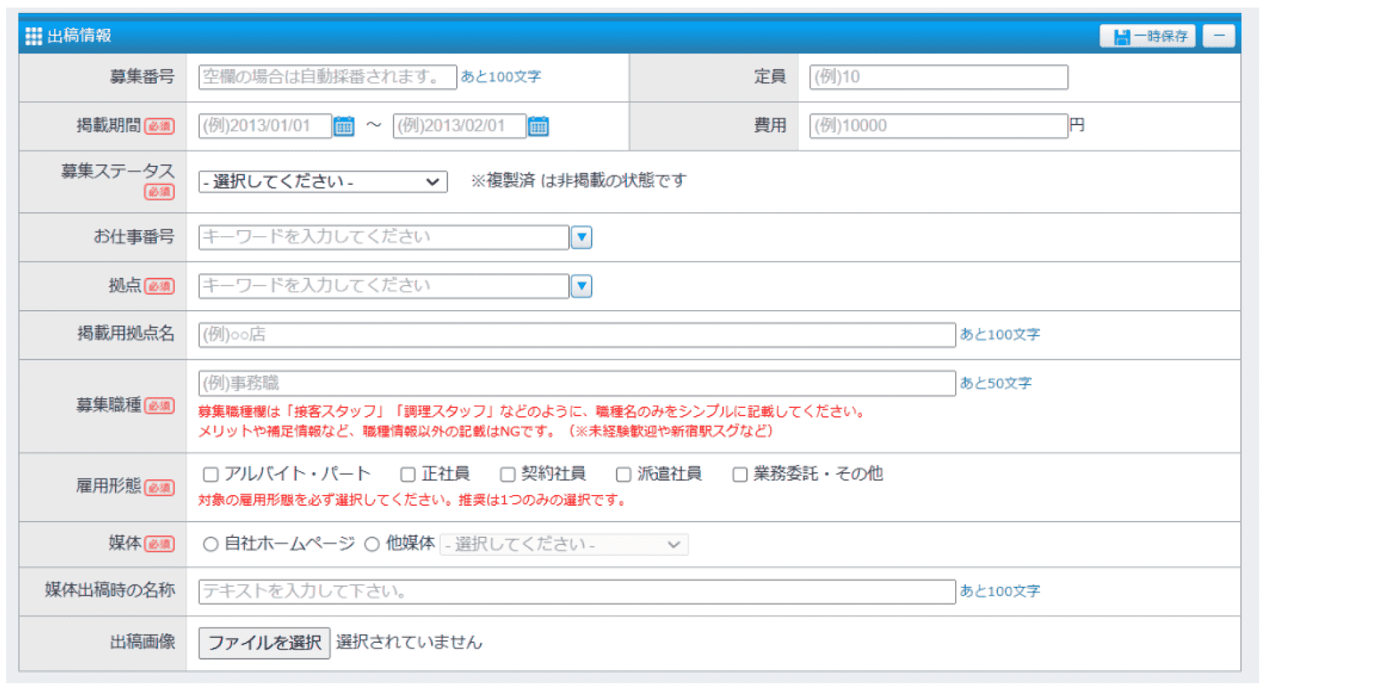Click the 募集番号 input field
The width and height of the screenshot is (1383, 690).
click(x=327, y=77)
